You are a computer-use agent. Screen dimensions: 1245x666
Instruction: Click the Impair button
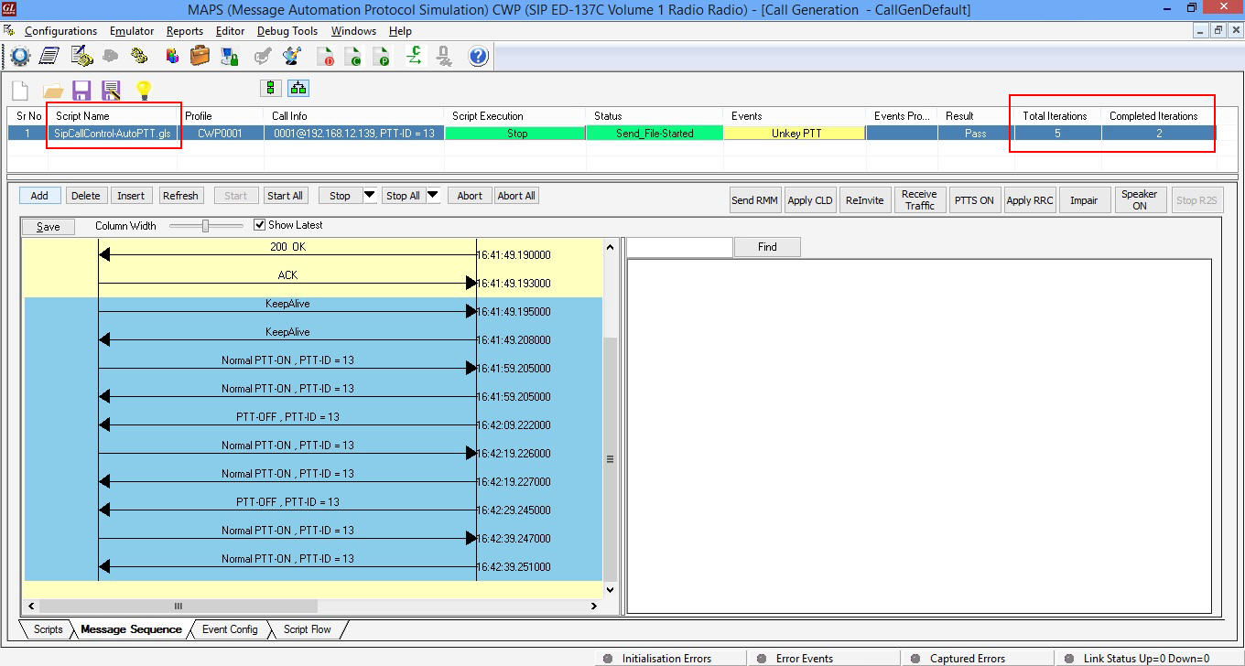point(1085,200)
